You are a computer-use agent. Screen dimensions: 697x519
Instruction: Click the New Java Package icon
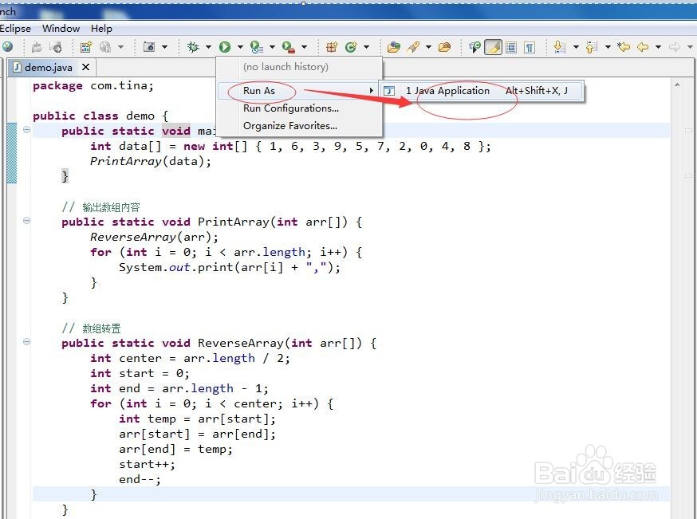332,47
